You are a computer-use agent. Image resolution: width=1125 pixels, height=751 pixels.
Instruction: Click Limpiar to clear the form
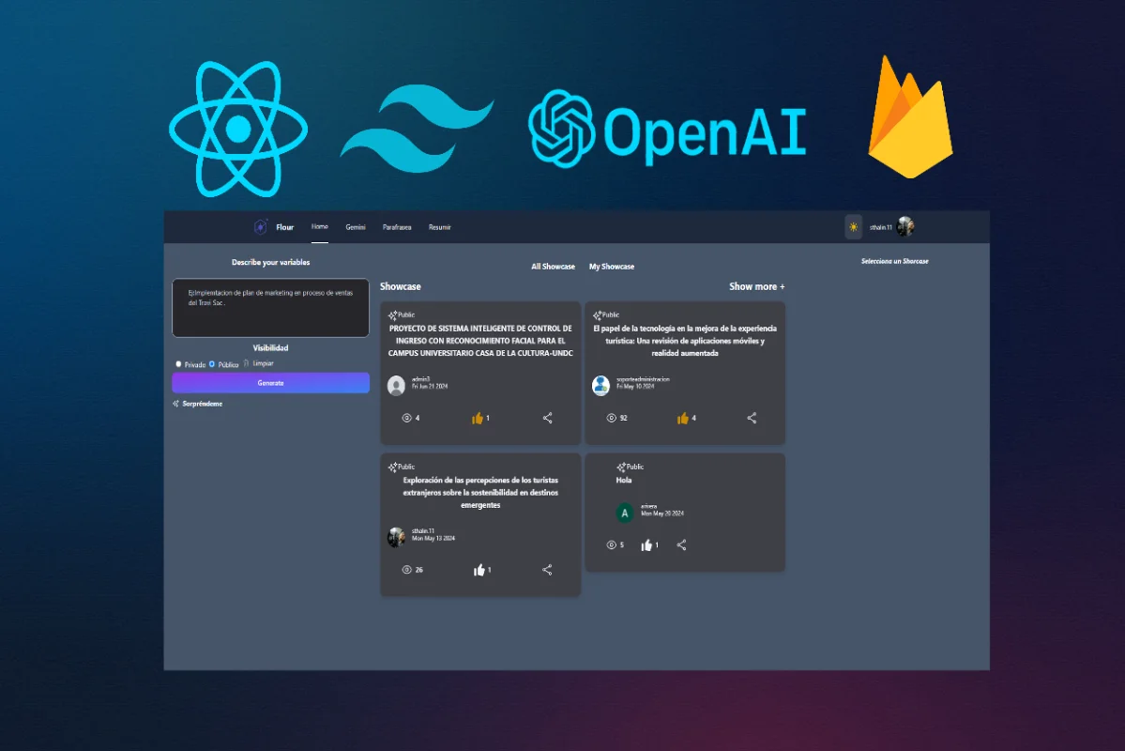(259, 363)
